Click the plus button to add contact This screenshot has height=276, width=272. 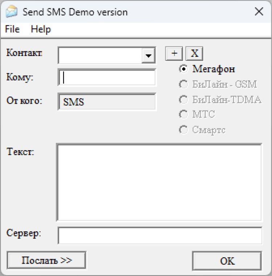pos(174,53)
